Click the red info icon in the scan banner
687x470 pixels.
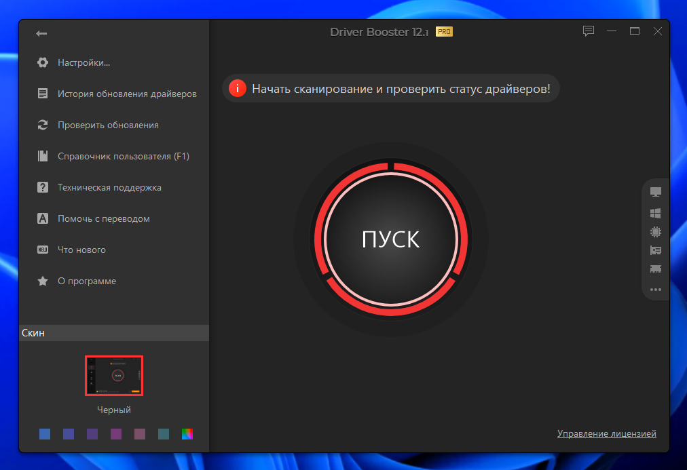pyautogui.click(x=237, y=88)
